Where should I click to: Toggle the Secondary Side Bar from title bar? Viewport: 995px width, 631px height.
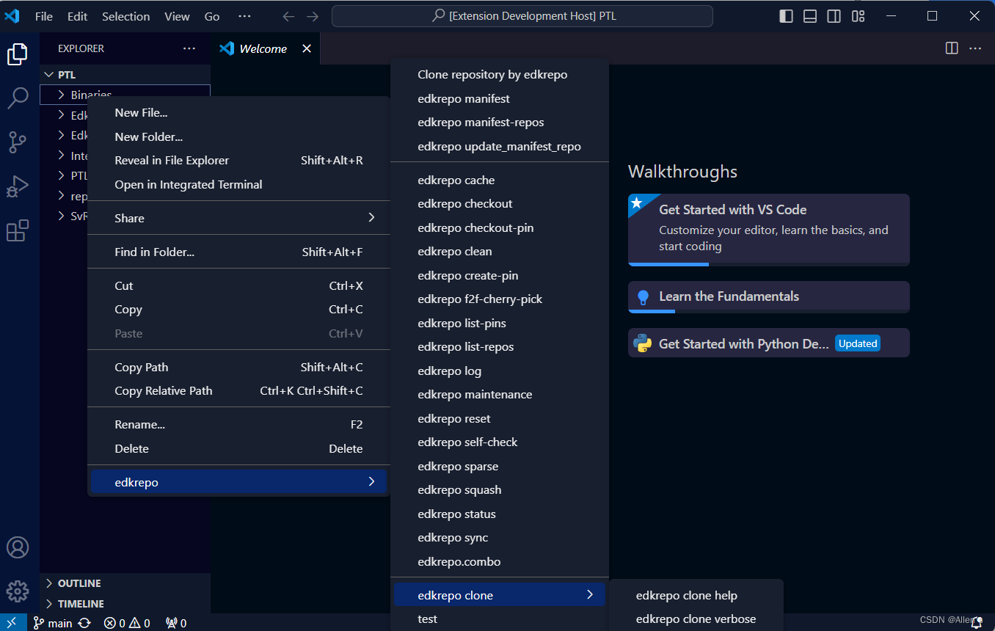[834, 15]
